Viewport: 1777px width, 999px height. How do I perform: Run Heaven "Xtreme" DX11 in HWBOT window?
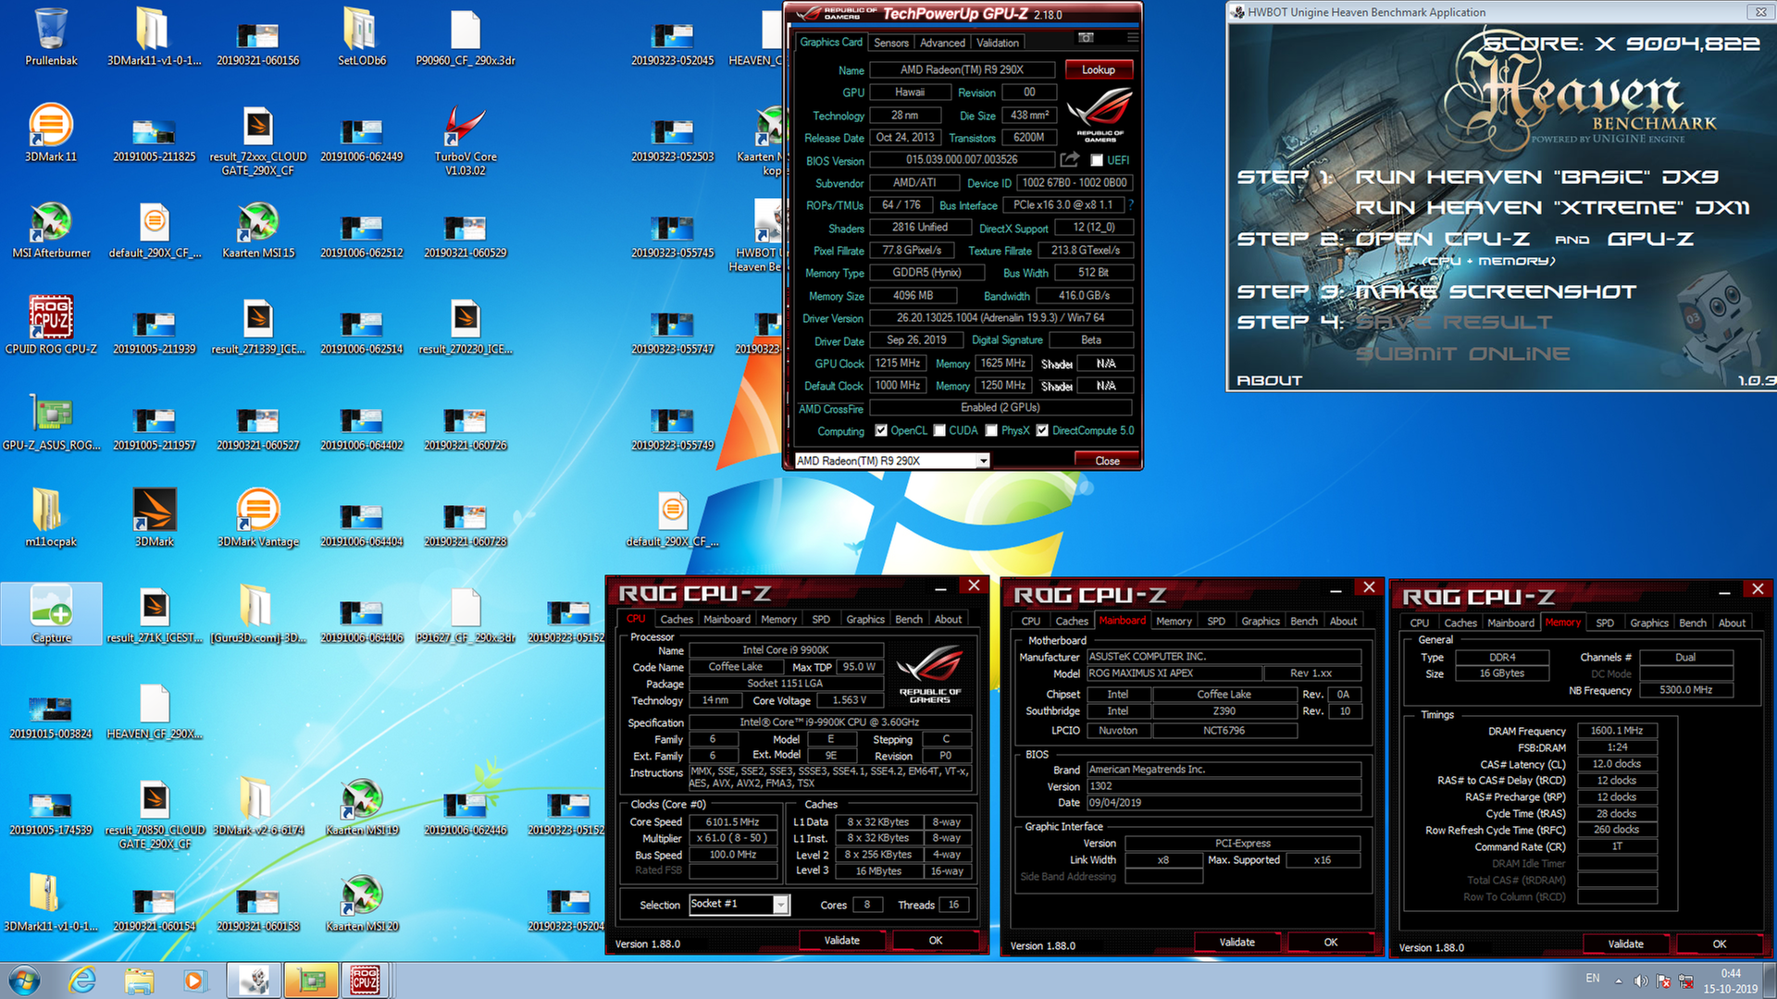click(x=1553, y=207)
